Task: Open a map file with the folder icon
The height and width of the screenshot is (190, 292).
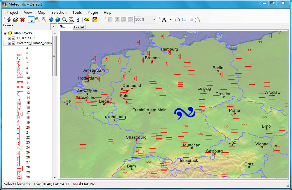Action: click(16, 20)
